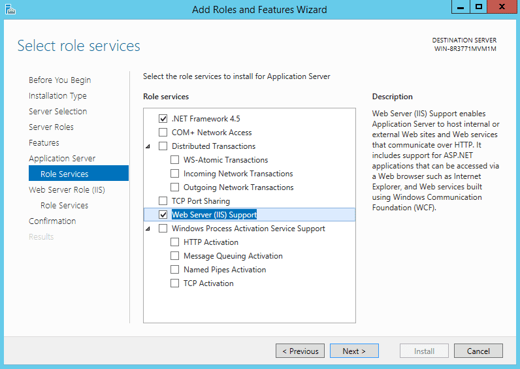Screen dimensions: 520x369
Task: Check the Distributed Transactions checkbox
Action: 163,146
